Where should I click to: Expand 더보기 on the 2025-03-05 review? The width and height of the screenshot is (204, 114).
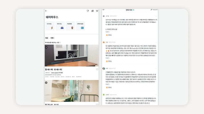(x=108, y=58)
